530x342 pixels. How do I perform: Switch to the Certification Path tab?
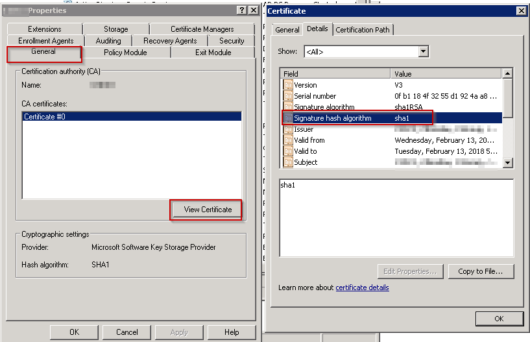(x=363, y=30)
